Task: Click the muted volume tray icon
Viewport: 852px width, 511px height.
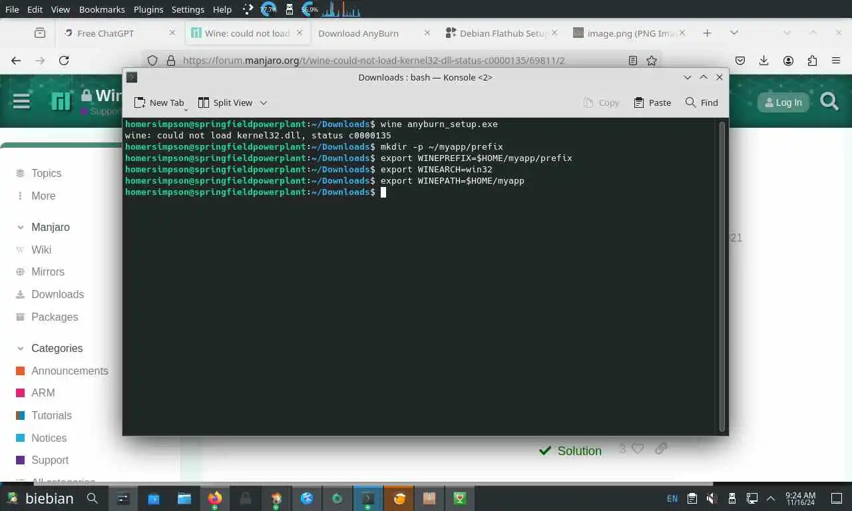Action: [x=712, y=498]
